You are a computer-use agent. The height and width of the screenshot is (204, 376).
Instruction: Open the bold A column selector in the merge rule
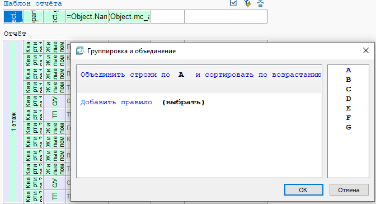click(x=181, y=75)
